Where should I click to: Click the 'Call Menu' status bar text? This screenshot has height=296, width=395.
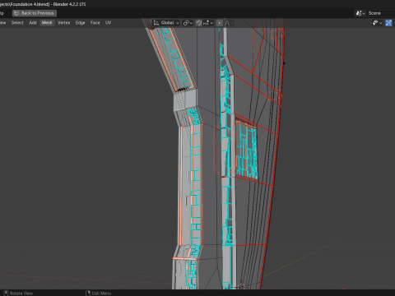[x=101, y=294]
